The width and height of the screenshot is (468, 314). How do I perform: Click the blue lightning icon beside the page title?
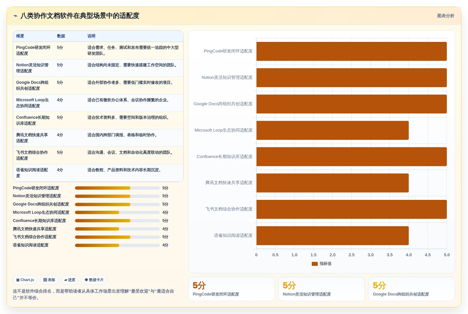click(x=15, y=16)
